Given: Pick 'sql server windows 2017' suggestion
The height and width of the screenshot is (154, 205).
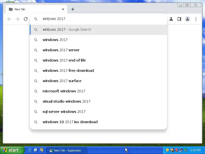Looking at the screenshot, I should click(x=98, y=112).
